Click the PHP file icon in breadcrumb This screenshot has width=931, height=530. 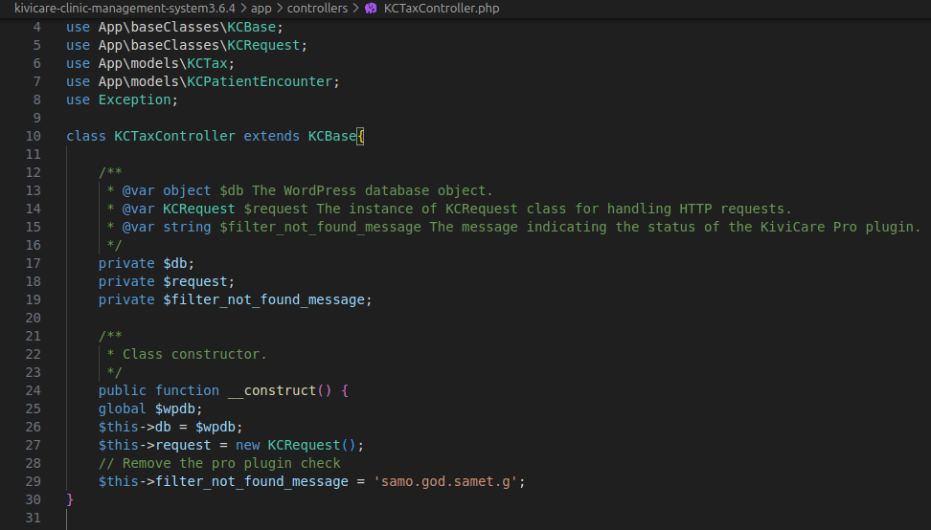(371, 9)
